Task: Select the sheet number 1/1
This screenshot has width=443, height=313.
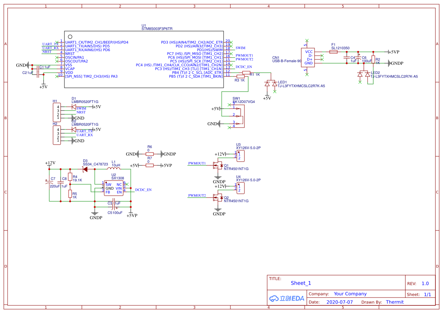Action: click(427, 294)
